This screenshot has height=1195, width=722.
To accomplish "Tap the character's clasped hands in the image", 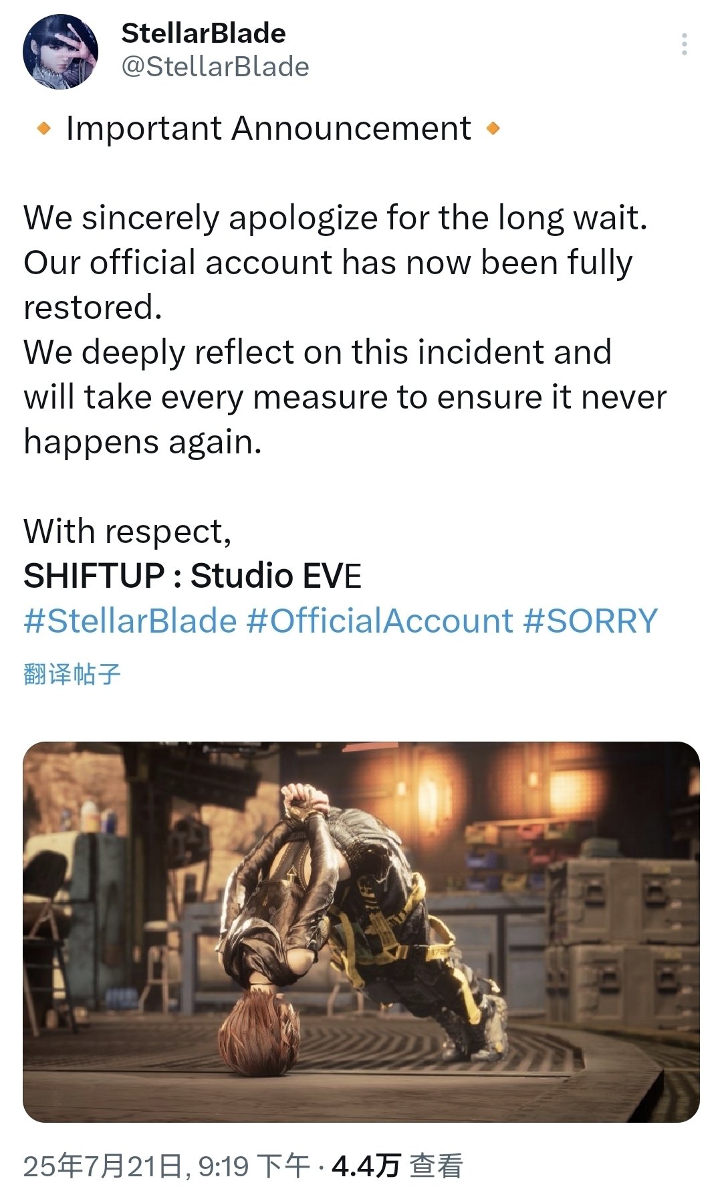I will click(306, 799).
